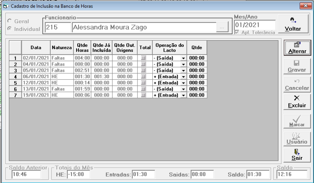
Task: Click the HE total field -15:00
Action: point(78,174)
